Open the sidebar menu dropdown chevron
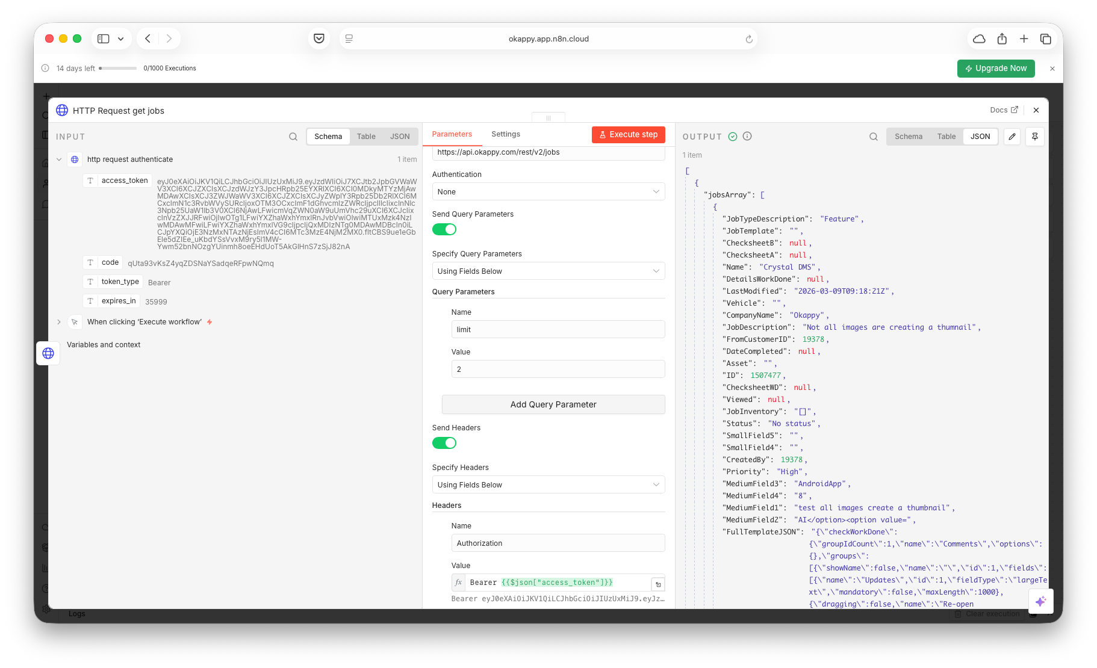1097x668 pixels. point(120,39)
